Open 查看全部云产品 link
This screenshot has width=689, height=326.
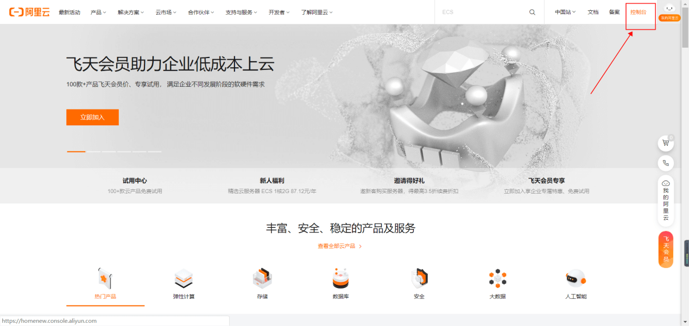(x=340, y=246)
